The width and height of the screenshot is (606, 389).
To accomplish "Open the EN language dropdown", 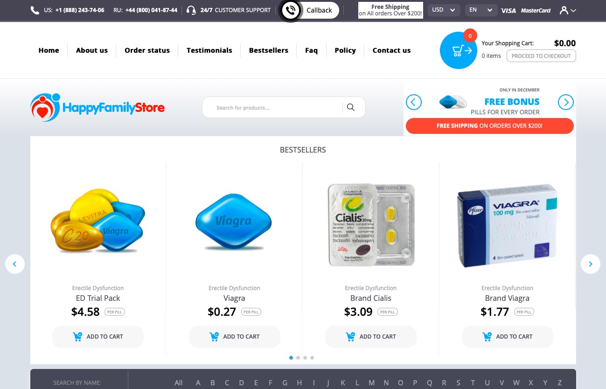I will click(x=481, y=10).
